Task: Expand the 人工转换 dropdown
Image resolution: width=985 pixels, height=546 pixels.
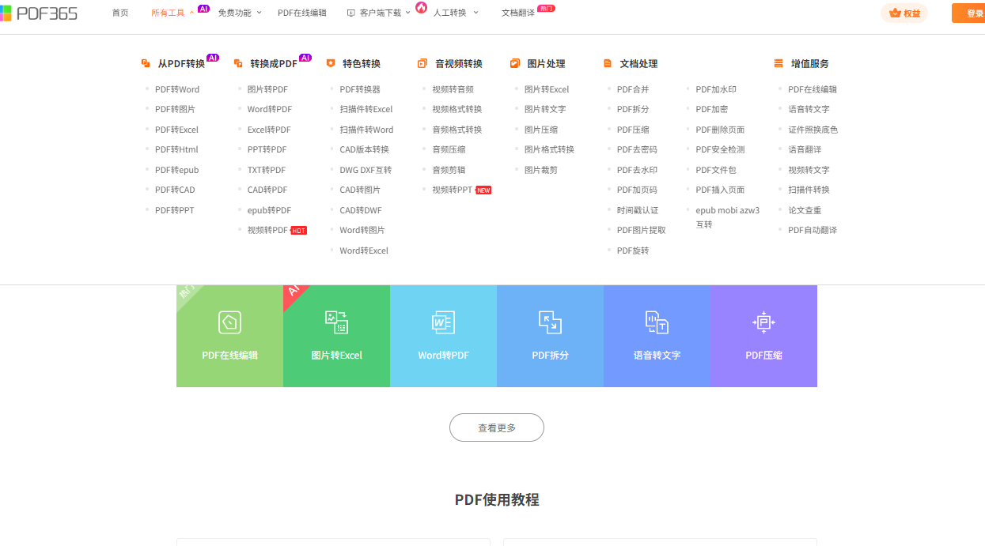Action: click(x=476, y=13)
